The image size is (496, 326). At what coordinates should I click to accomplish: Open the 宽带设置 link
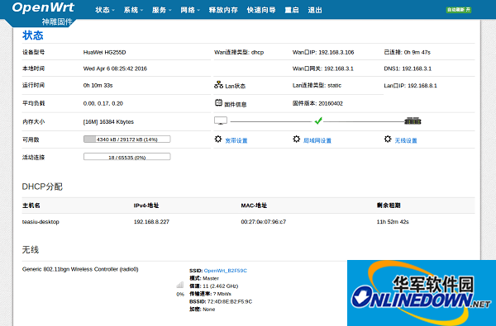tap(236, 140)
